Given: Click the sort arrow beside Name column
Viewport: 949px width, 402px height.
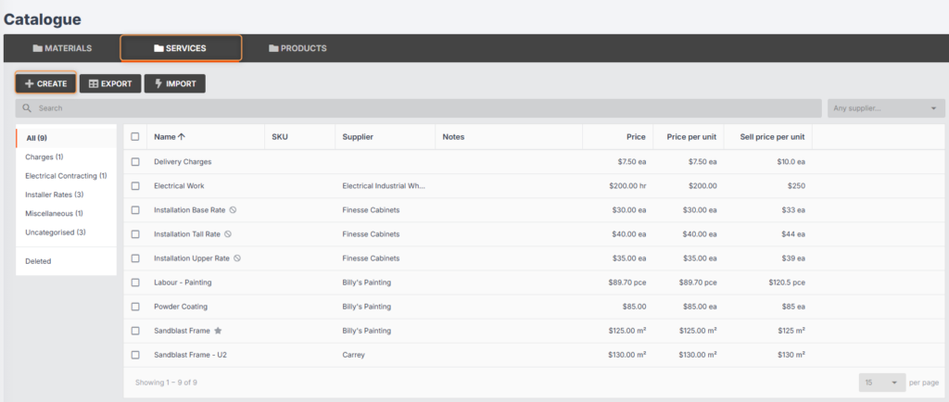Looking at the screenshot, I should coord(182,137).
